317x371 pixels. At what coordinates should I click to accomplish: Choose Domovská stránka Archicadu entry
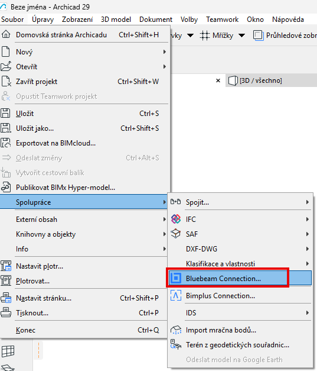tap(84, 35)
